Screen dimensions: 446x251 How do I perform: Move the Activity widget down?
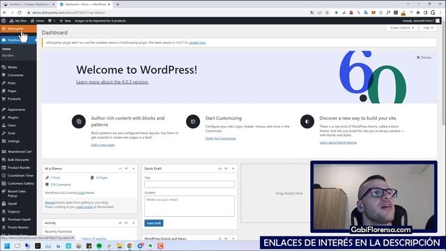tap(126, 223)
